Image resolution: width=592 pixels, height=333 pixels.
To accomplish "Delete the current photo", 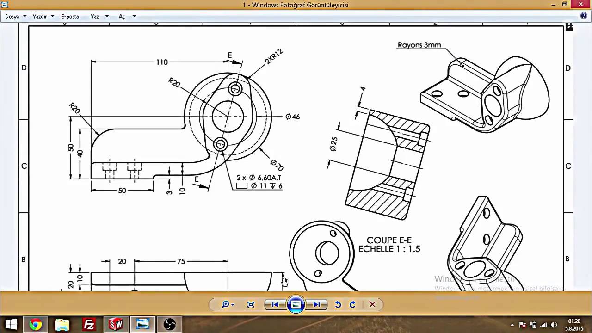I will 372,304.
